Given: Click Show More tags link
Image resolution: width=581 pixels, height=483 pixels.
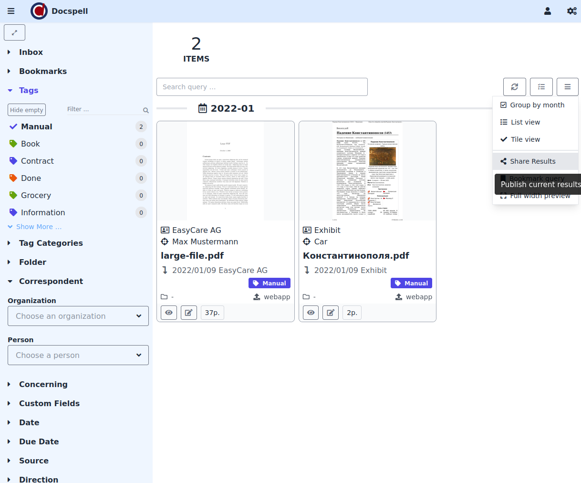Looking at the screenshot, I should point(38,227).
